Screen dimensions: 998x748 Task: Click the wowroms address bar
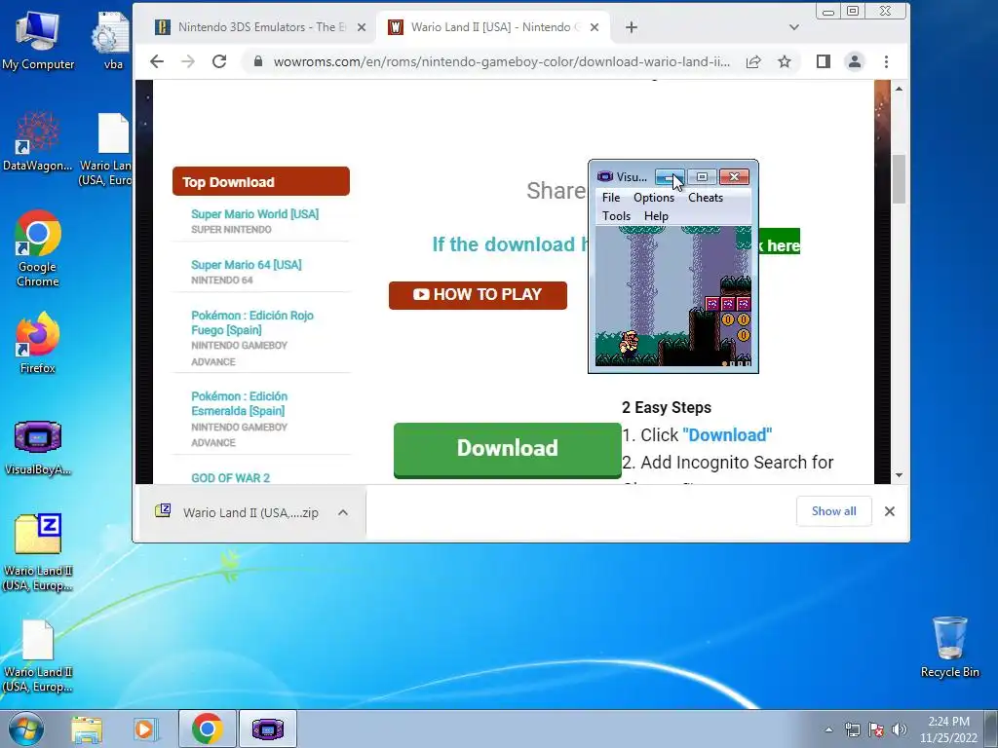pos(502,61)
